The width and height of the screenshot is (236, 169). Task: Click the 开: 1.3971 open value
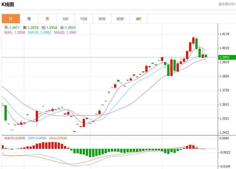pos(12,28)
